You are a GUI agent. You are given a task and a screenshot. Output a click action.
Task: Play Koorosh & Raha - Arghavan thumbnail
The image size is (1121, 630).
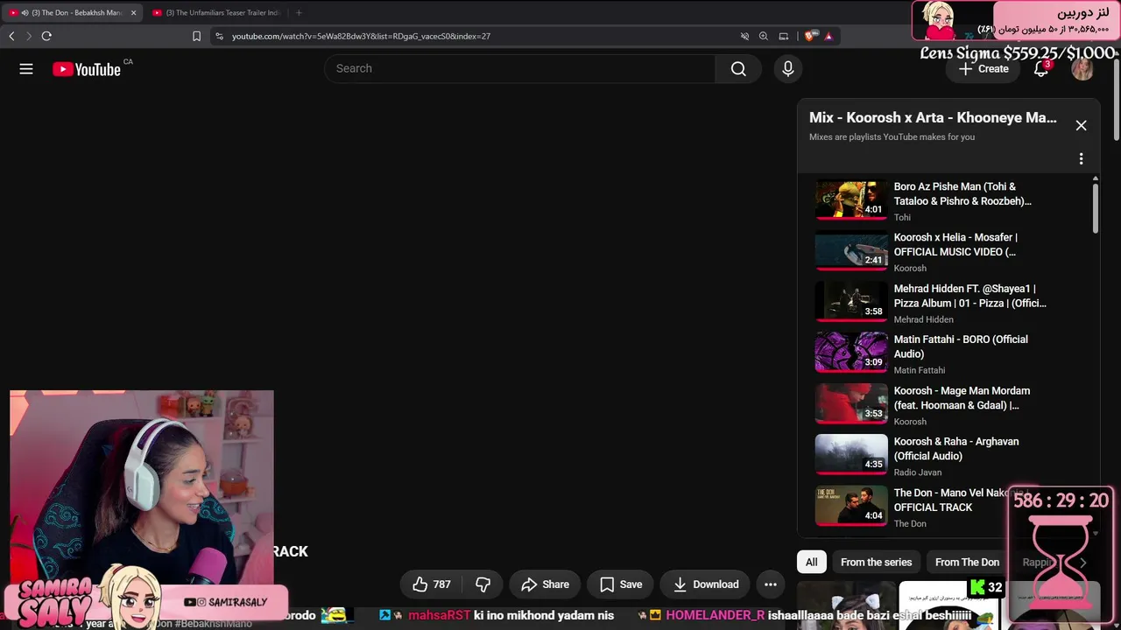pos(851,456)
